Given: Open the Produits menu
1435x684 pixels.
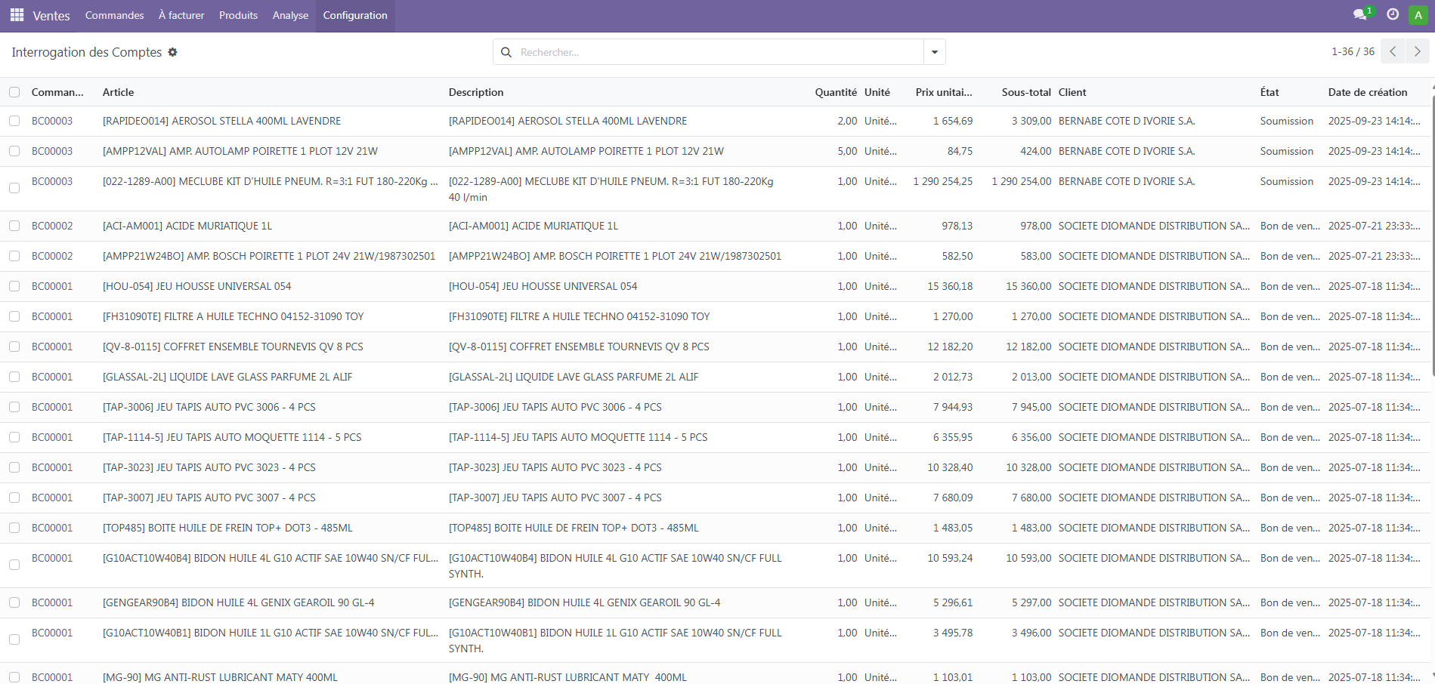Looking at the screenshot, I should [x=237, y=15].
